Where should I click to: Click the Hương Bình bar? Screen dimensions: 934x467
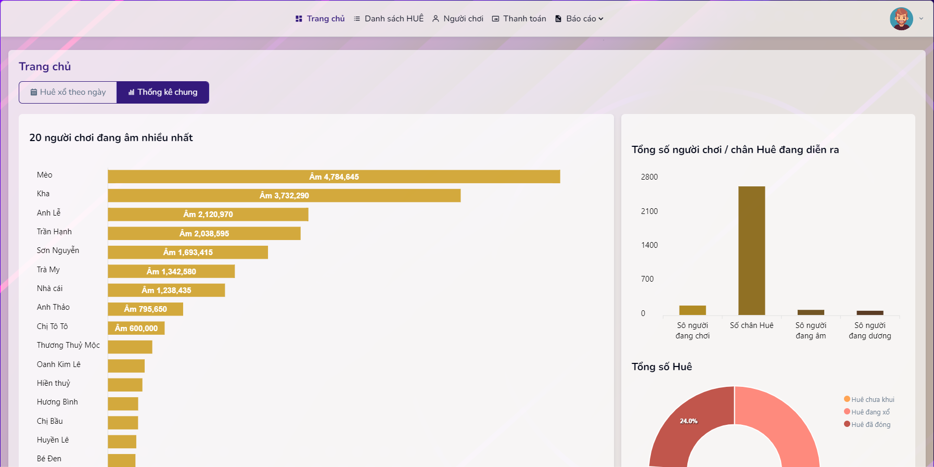pos(123,403)
